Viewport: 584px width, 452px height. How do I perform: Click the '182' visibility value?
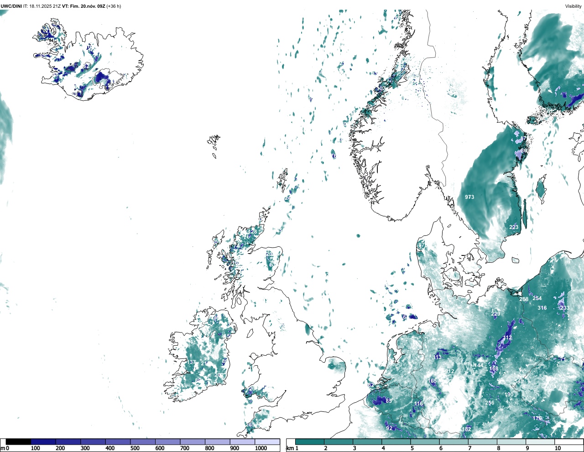467,429
